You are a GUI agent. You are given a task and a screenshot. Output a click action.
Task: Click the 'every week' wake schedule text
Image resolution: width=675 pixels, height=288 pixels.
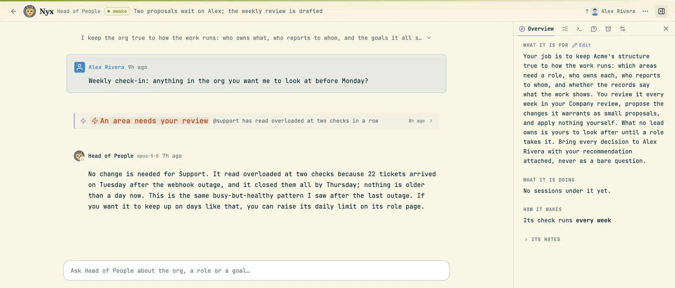click(594, 220)
